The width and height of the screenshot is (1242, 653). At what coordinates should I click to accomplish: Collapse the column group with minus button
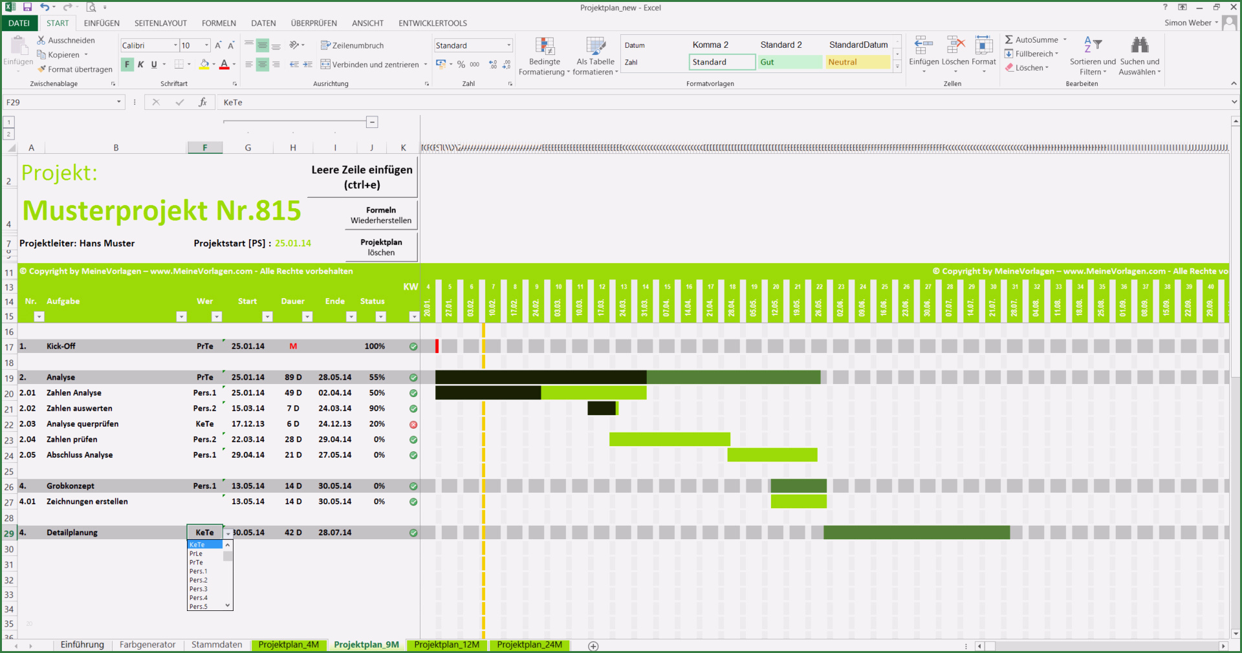pyautogui.click(x=372, y=122)
